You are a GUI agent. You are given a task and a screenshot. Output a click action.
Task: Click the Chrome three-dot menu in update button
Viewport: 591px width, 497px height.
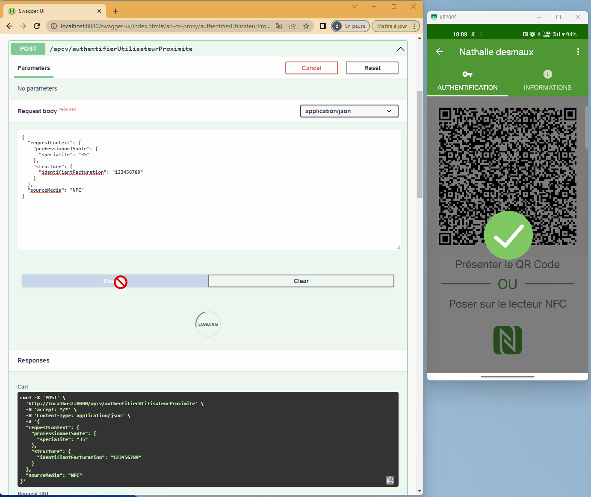click(x=414, y=26)
